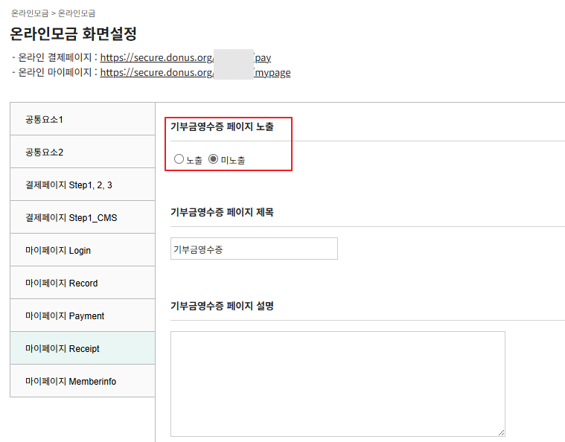Open the online mypage URL link
The height and width of the screenshot is (442, 565).
195,72
